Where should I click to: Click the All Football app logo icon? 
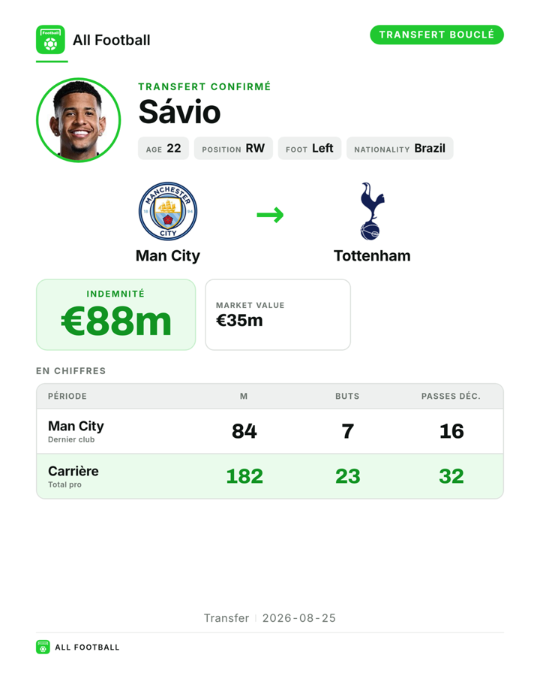click(x=50, y=40)
